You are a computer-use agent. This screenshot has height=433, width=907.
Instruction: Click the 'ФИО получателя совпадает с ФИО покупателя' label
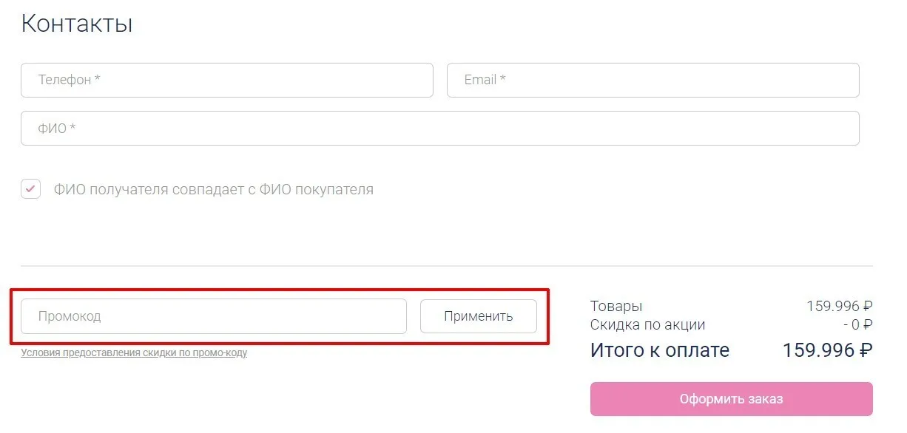click(214, 189)
